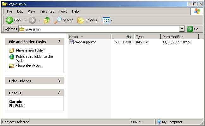This screenshot has width=205, height=126.
Task: Expand the Address bar dropdown list
Action: click(x=182, y=29)
